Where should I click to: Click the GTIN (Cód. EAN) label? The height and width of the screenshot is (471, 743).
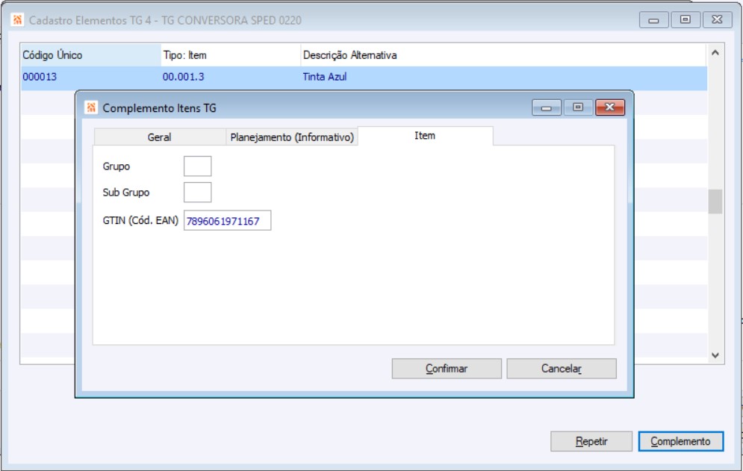pyautogui.click(x=140, y=220)
